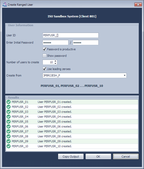Image resolution: width=144 pixels, height=169 pixels.
Task: Click the success icon next to PERFUSR_07
Action: (x=9, y=131)
